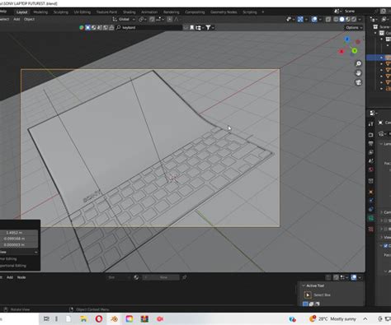
Task: Toggle camera view with the camera button
Action: (359, 82)
